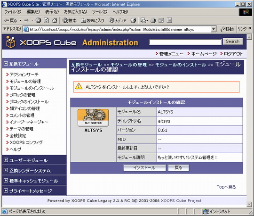Click the インストール button
Image resolution: width=254 pixels, height=216 pixels.
(x=145, y=167)
